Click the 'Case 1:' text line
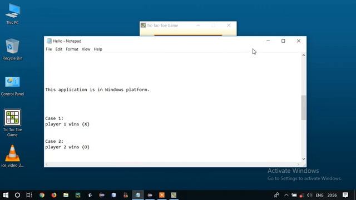Image resolution: width=356 pixels, height=200 pixels. click(55, 118)
